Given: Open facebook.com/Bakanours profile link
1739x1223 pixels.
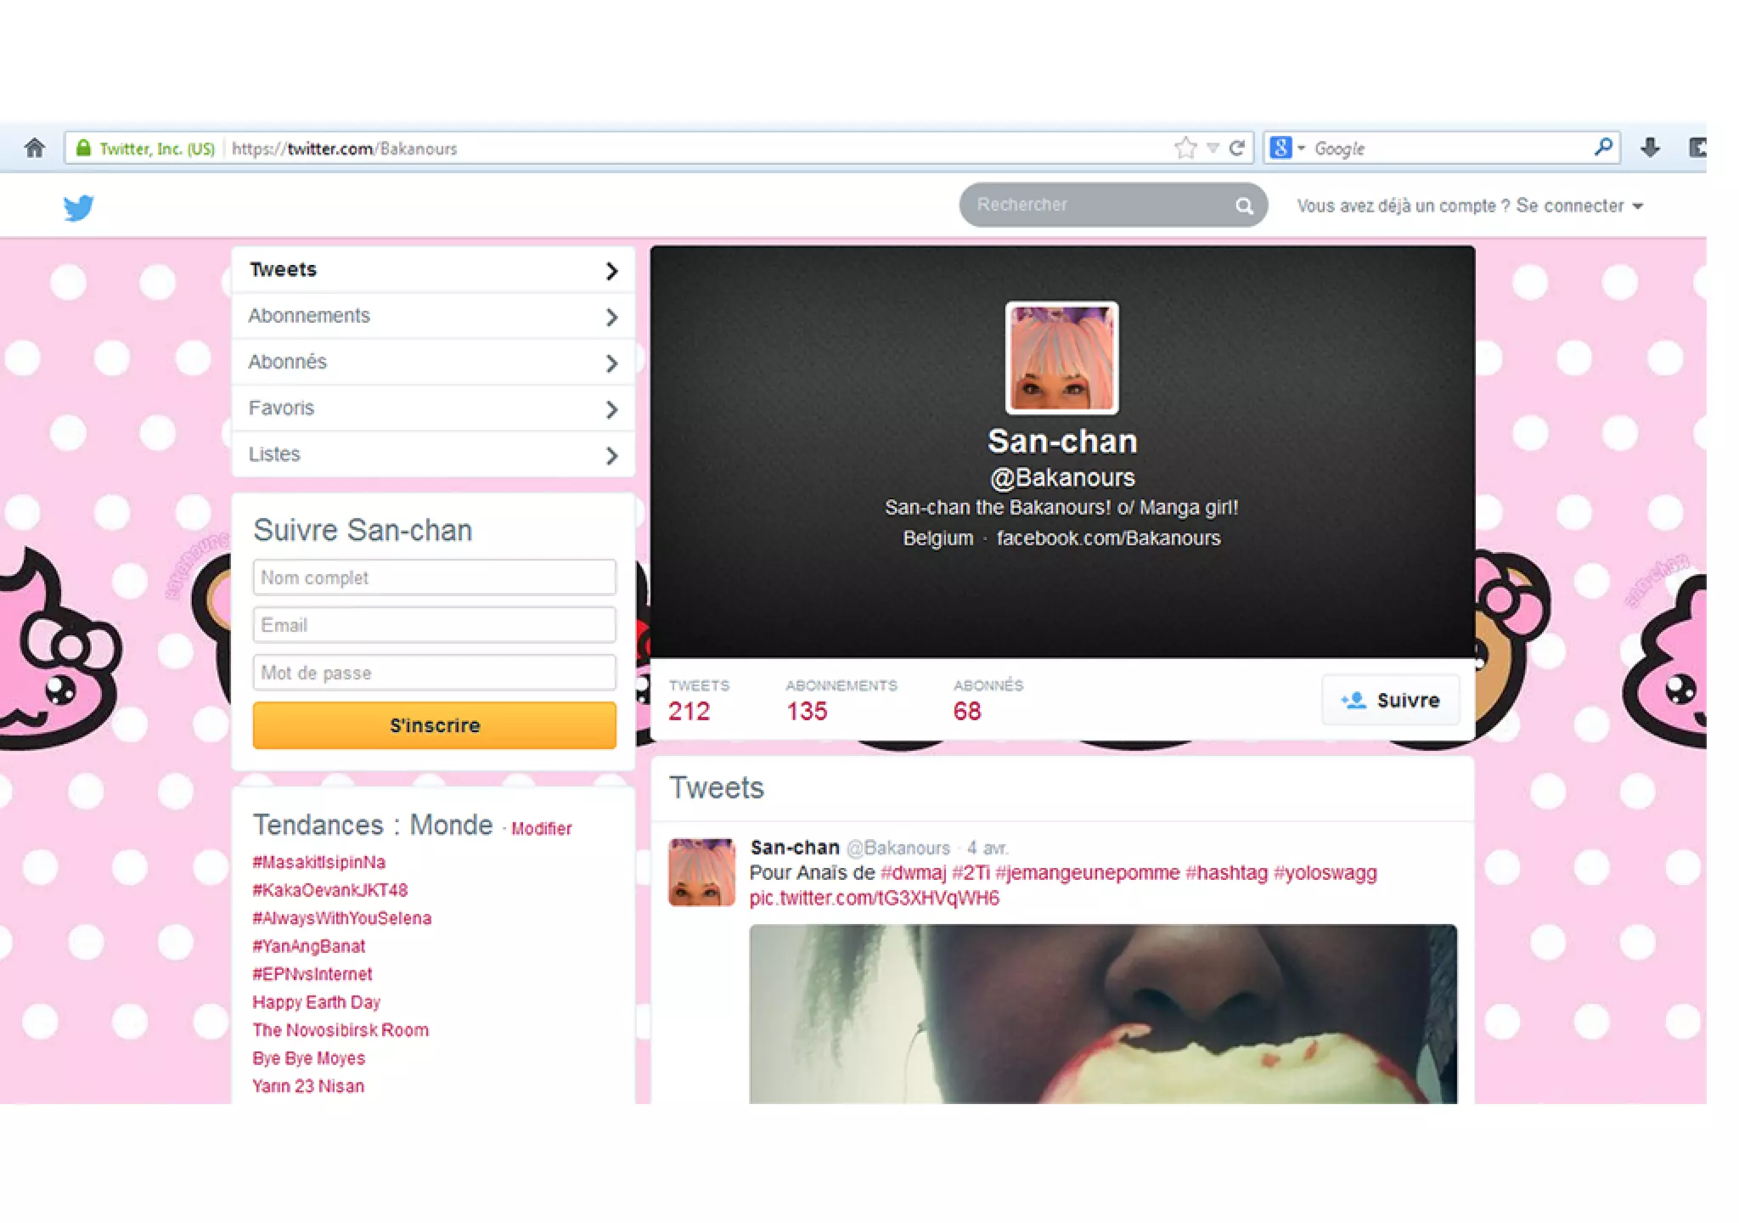Looking at the screenshot, I should (1108, 538).
